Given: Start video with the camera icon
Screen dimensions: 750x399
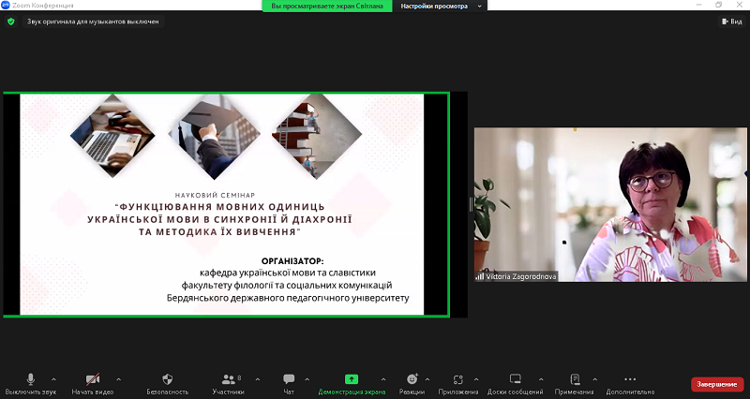Looking at the screenshot, I should pyautogui.click(x=93, y=379).
